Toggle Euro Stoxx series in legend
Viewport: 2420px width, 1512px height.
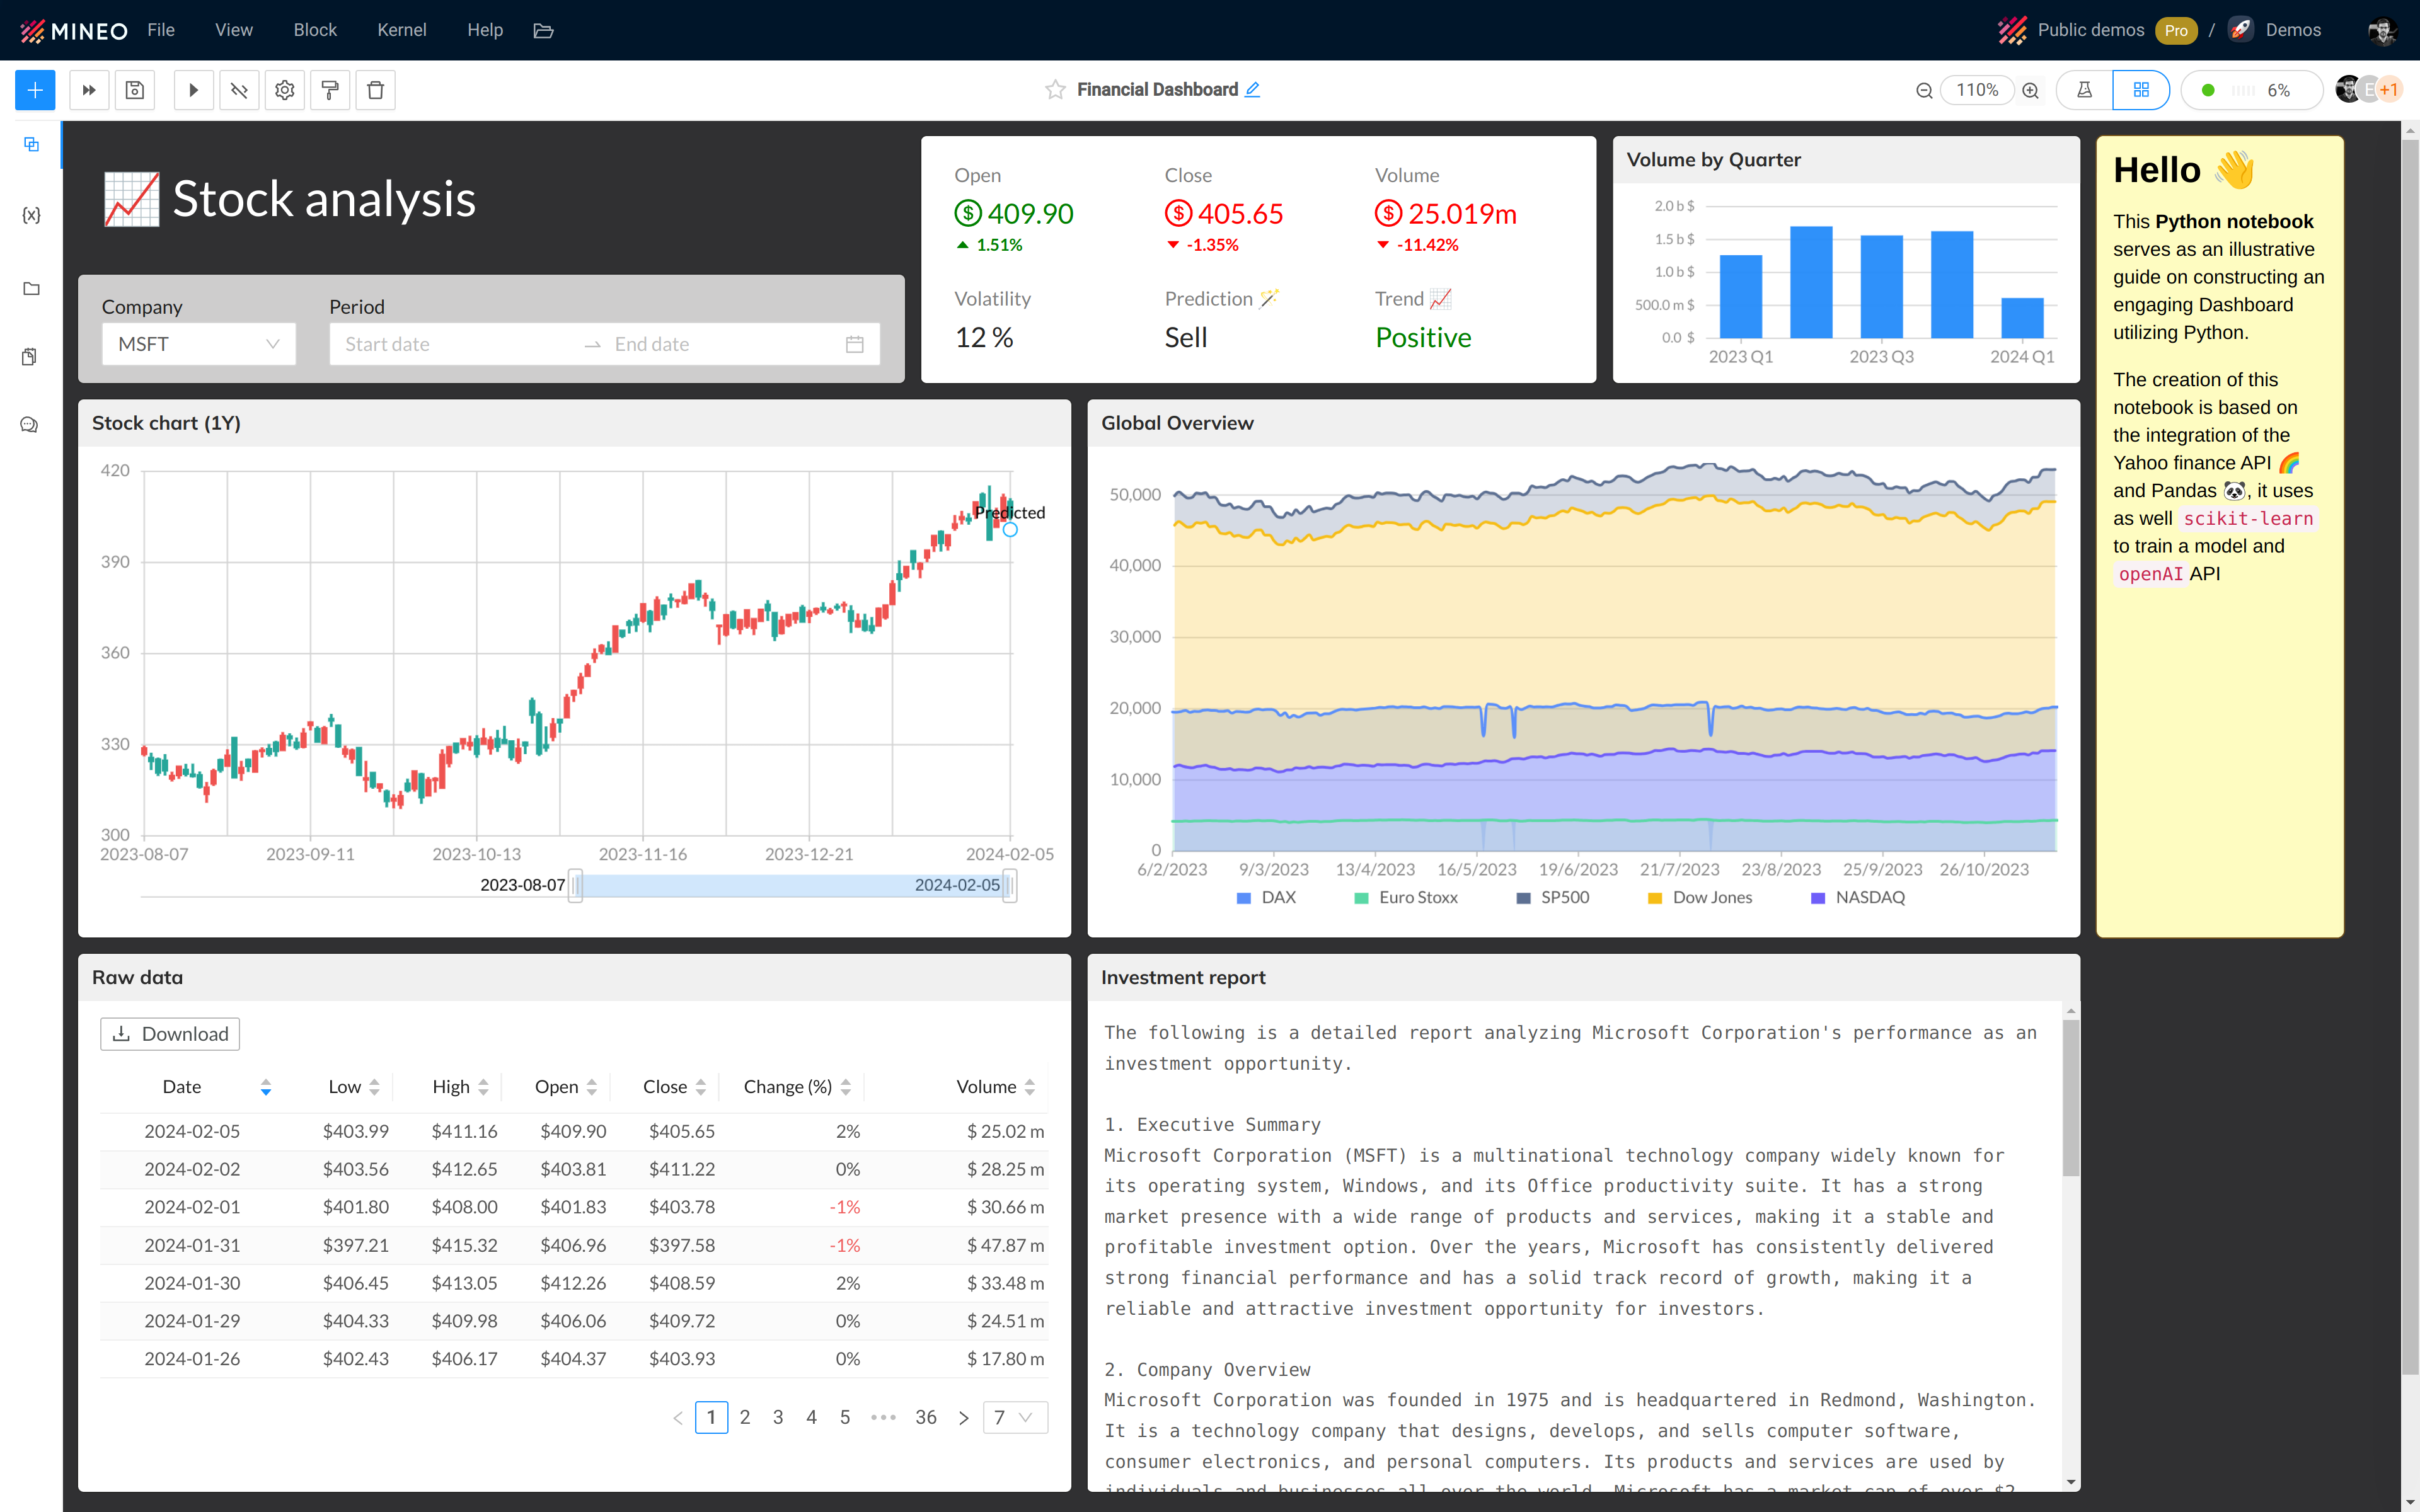coord(1405,898)
